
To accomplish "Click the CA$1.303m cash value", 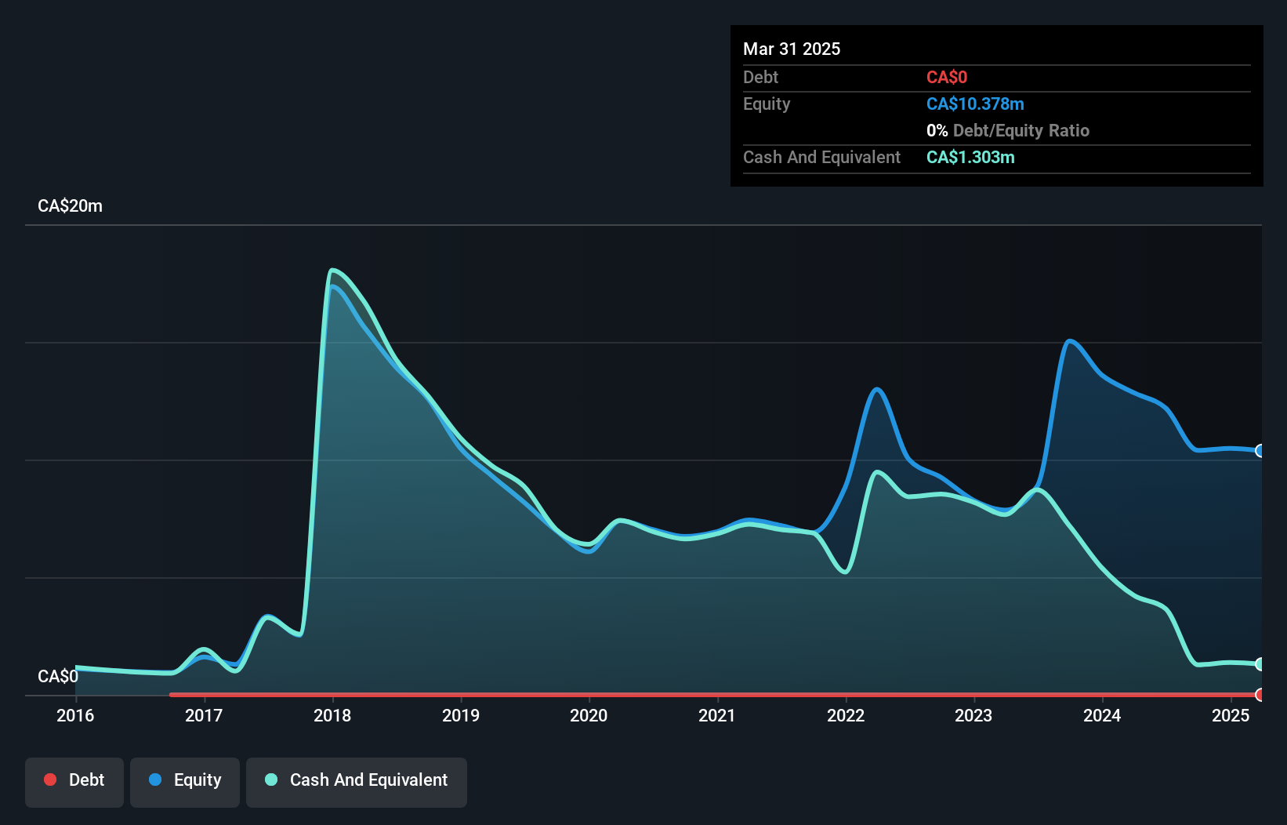I will [970, 157].
